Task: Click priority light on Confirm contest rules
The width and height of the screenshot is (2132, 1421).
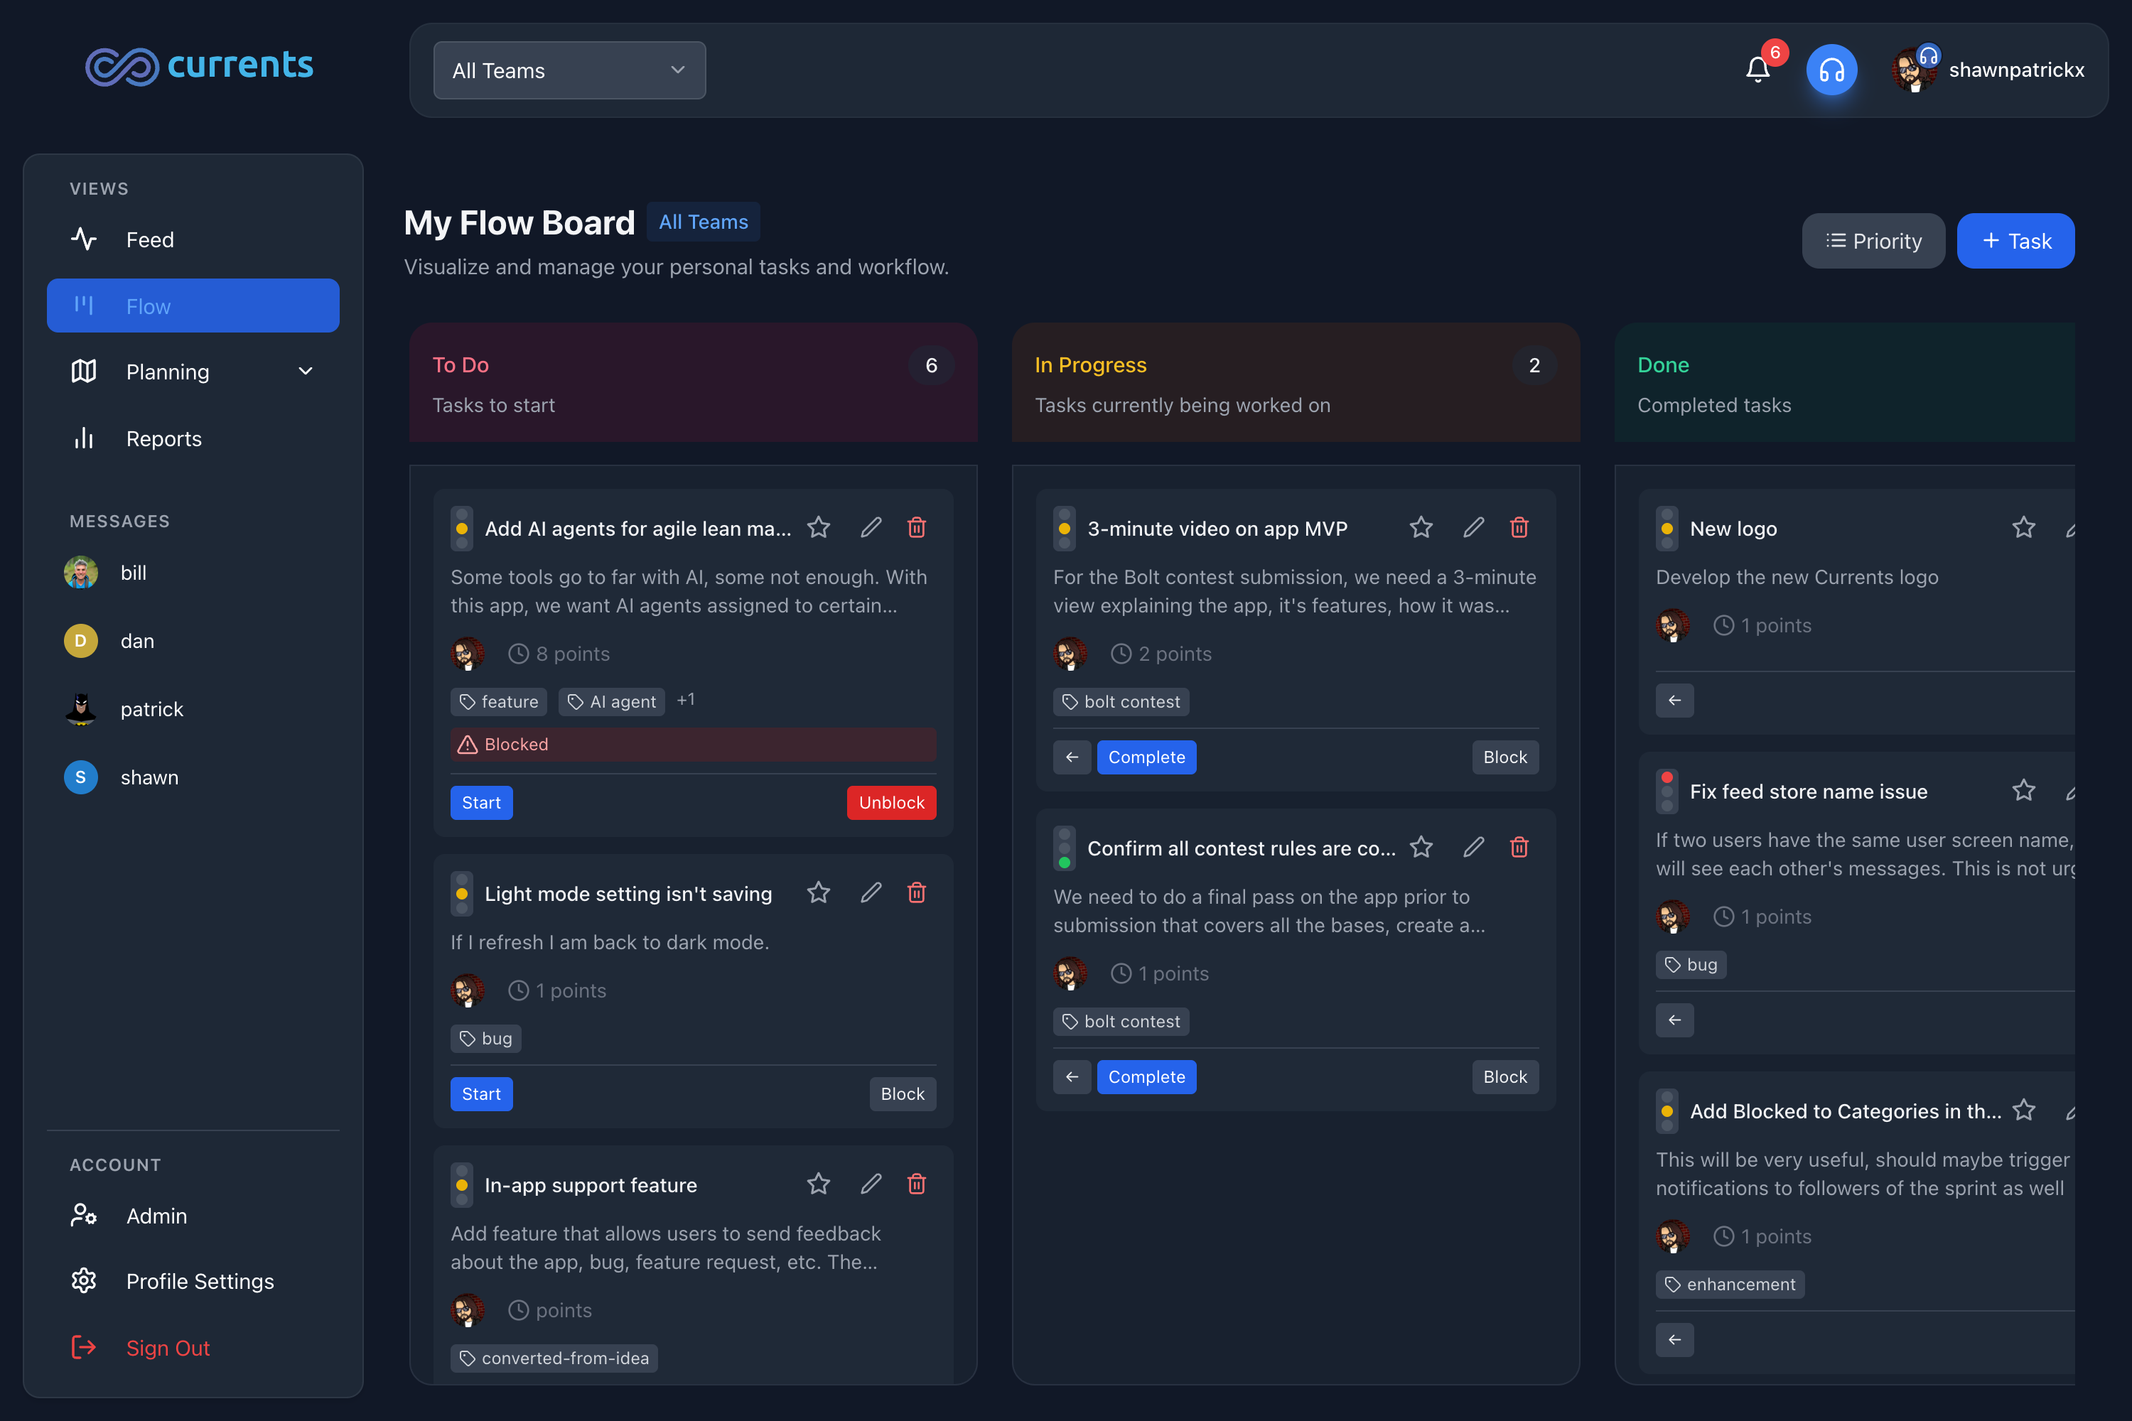Action: tap(1064, 848)
